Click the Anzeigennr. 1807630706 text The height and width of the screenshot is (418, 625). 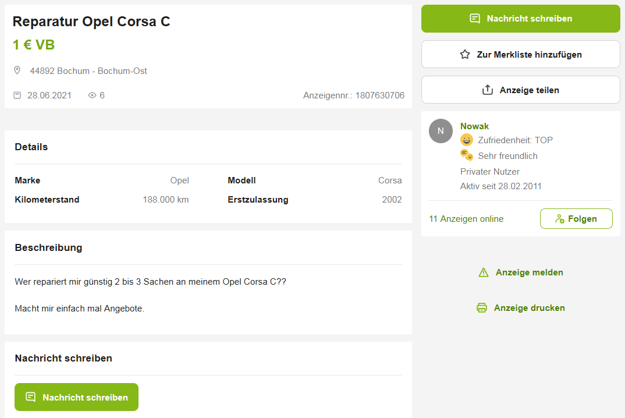coord(353,95)
